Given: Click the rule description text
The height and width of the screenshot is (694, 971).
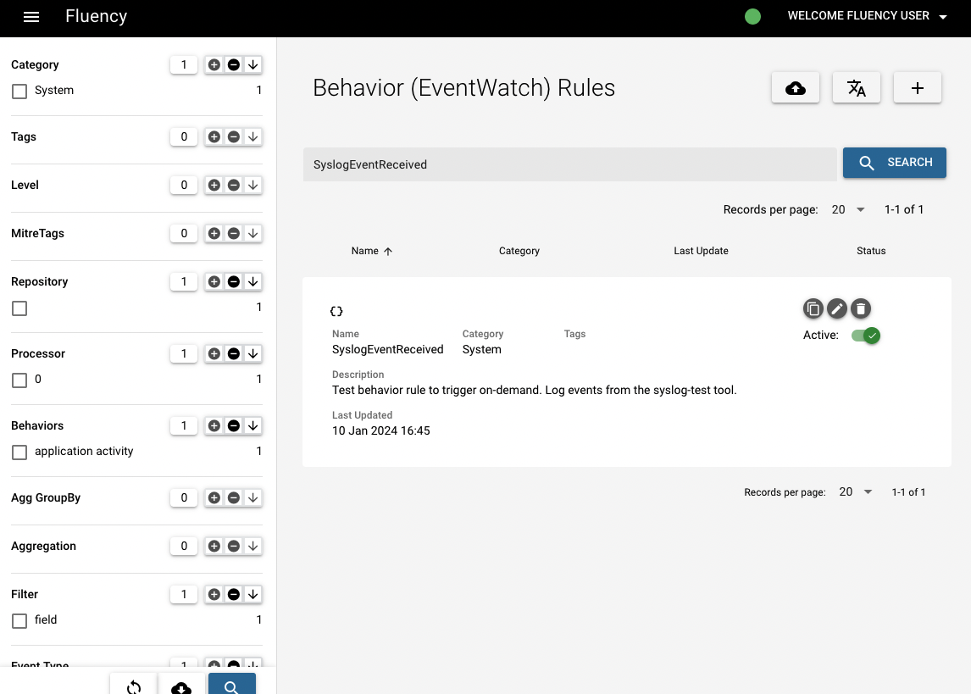Looking at the screenshot, I should click(x=535, y=391).
